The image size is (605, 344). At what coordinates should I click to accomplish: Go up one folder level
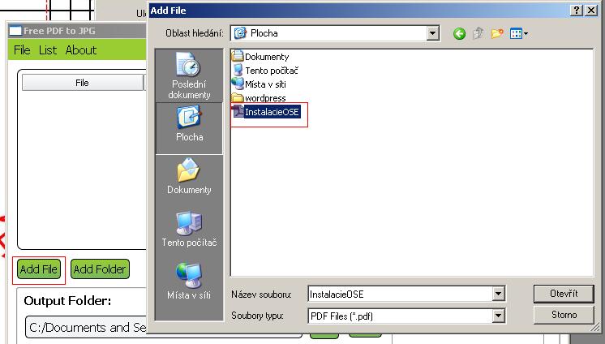(x=478, y=33)
